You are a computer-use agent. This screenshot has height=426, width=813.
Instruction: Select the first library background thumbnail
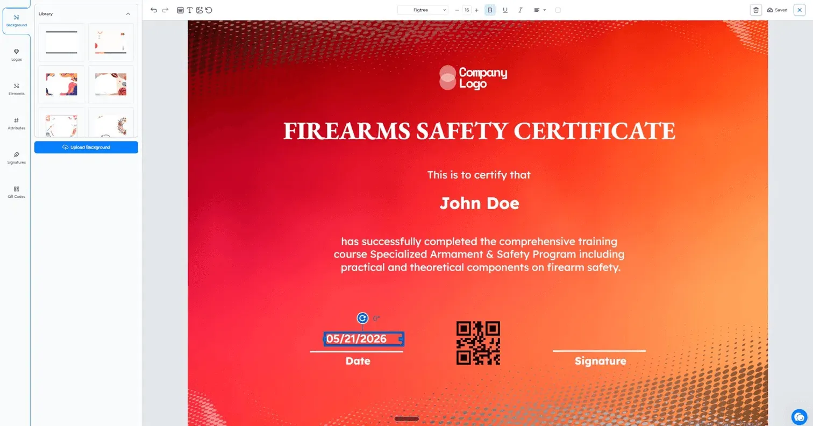(62, 42)
